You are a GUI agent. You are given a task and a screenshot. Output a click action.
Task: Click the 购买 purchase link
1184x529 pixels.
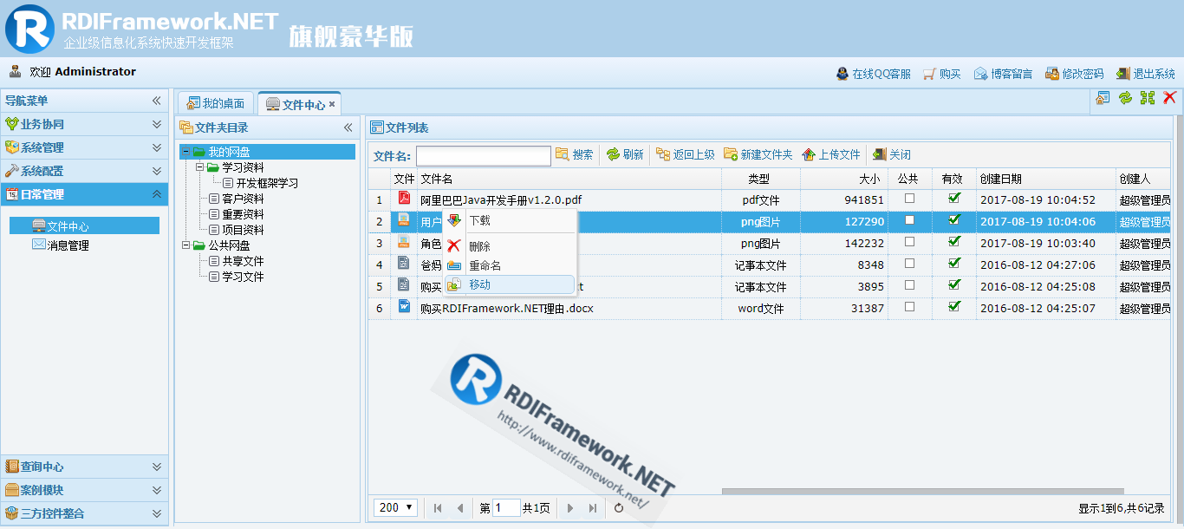point(942,74)
